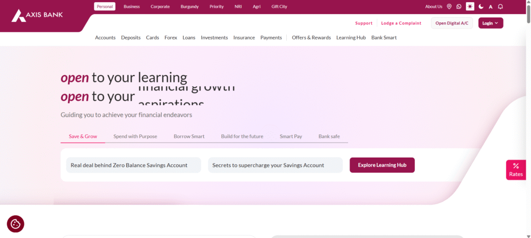Click the Axis Bank logo
531x238 pixels.
pyautogui.click(x=37, y=16)
